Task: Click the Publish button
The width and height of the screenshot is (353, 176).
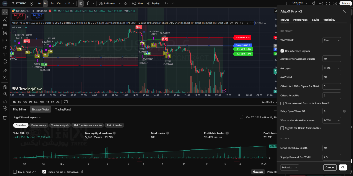Action: point(345,3)
